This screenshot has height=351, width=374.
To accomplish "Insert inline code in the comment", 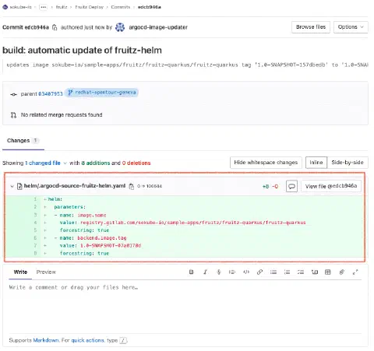I will (x=246, y=272).
